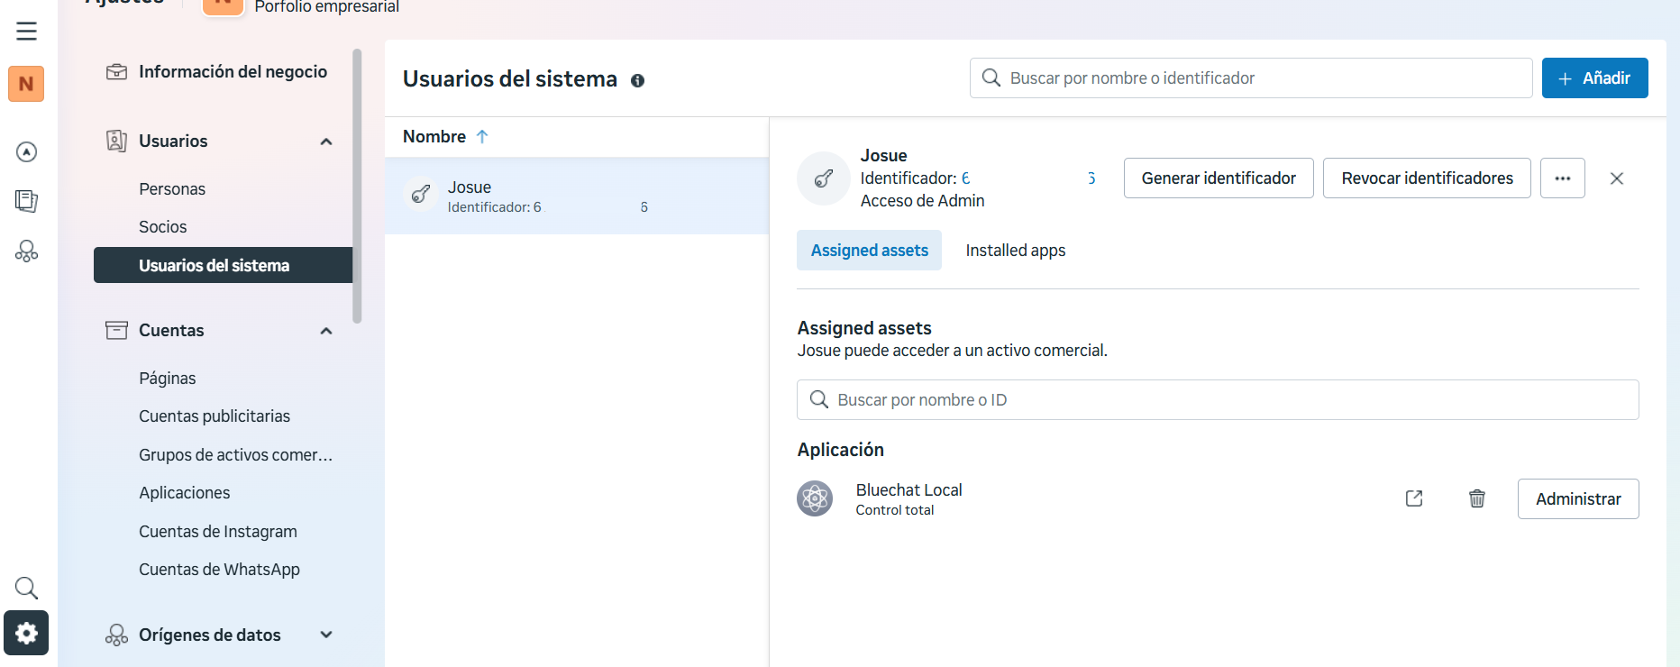The image size is (1680, 667).
Task: Open the settings gear in left rail
Action: pos(26,633)
